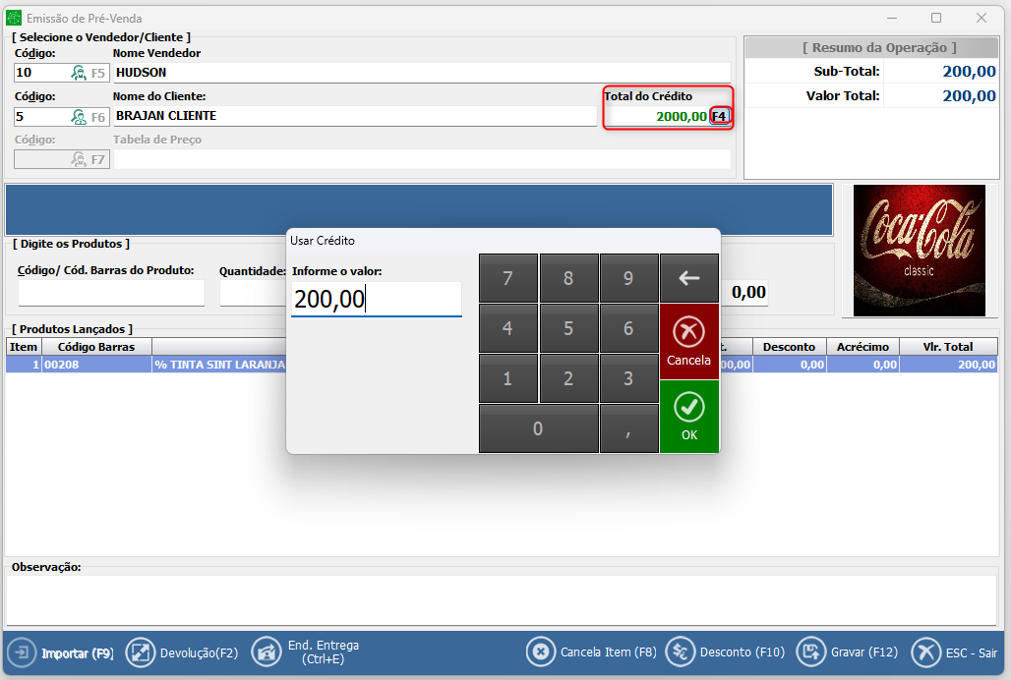Confirm credit value with green OK
1011x680 pixels.
click(x=689, y=416)
